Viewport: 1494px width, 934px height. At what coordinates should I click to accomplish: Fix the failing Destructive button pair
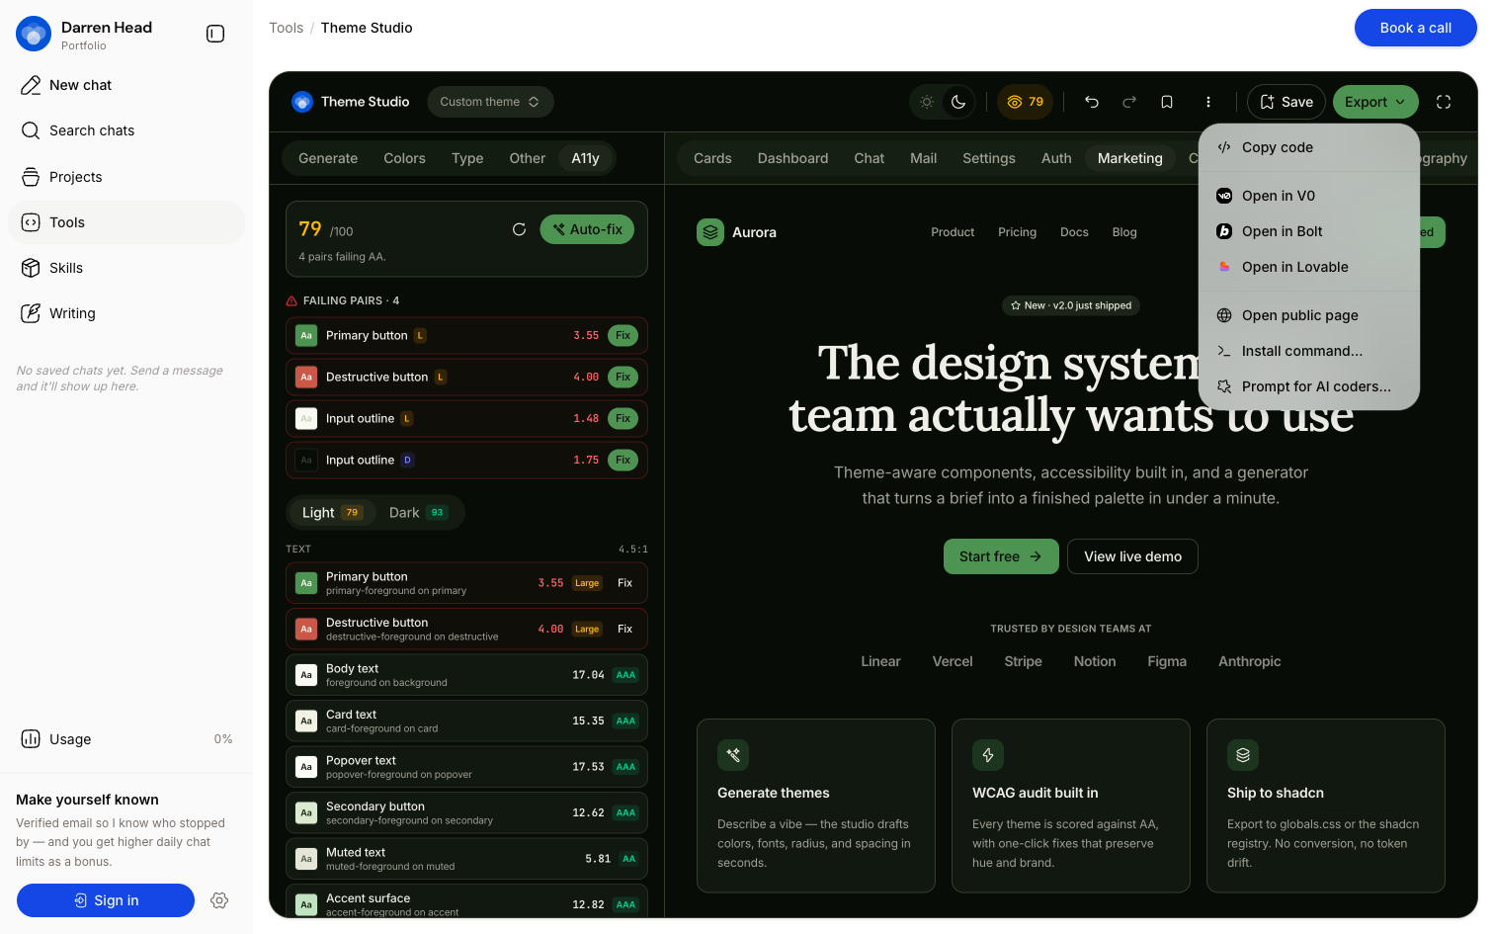[622, 378]
